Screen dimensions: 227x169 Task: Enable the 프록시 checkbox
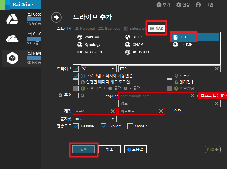tap(169, 76)
